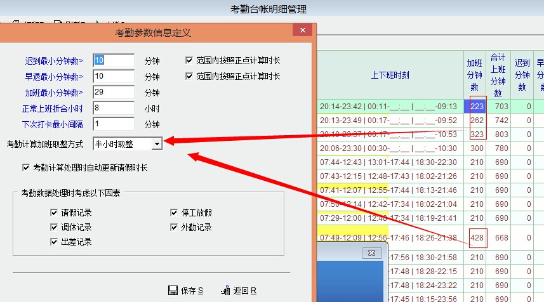Screen dimensions: 544x302
Task: Open the 考勤计算加班取整方式 dropdown
Action: [157, 144]
